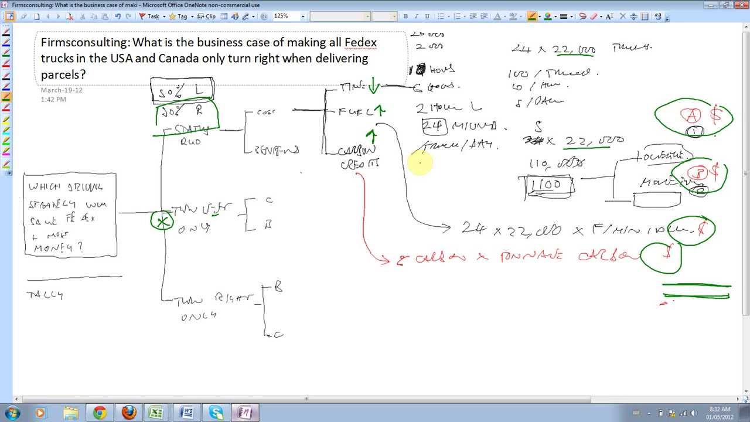The height and width of the screenshot is (422, 750).
Task: Select the active Pen tool
Action: [532, 16]
